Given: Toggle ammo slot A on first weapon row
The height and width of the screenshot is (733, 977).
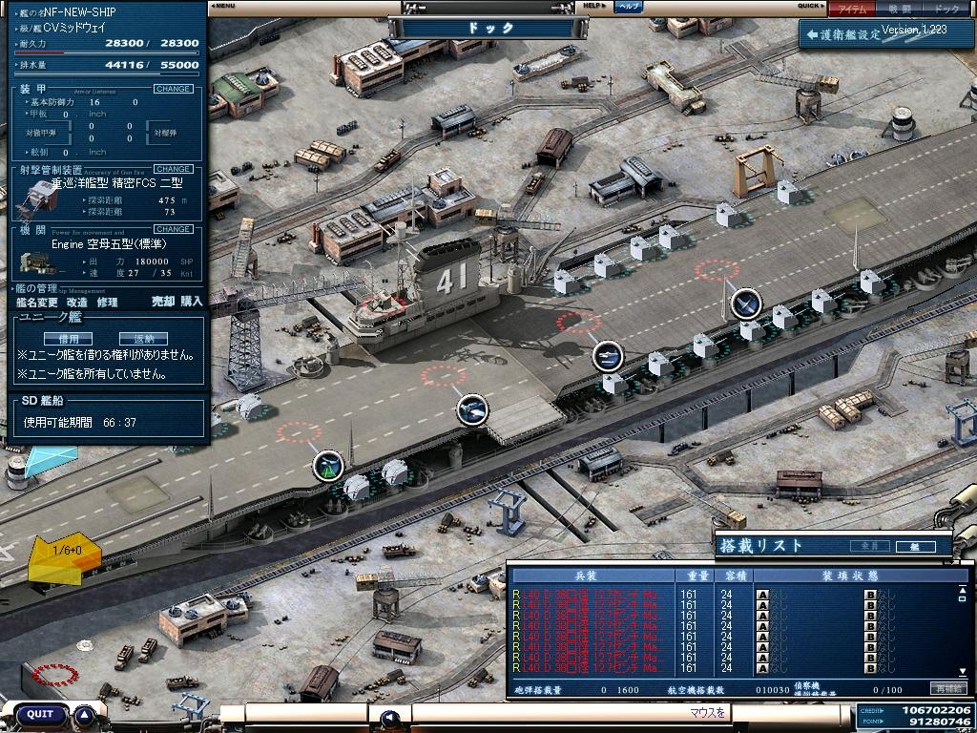Looking at the screenshot, I should click(x=762, y=595).
